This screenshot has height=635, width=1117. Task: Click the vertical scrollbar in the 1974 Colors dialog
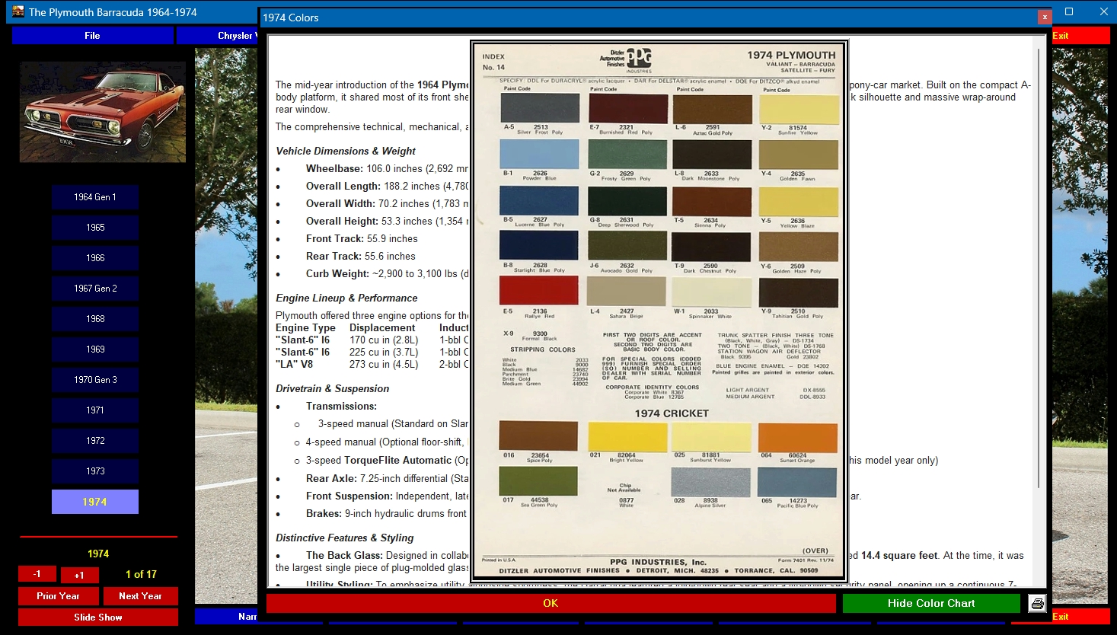pos(1039,266)
